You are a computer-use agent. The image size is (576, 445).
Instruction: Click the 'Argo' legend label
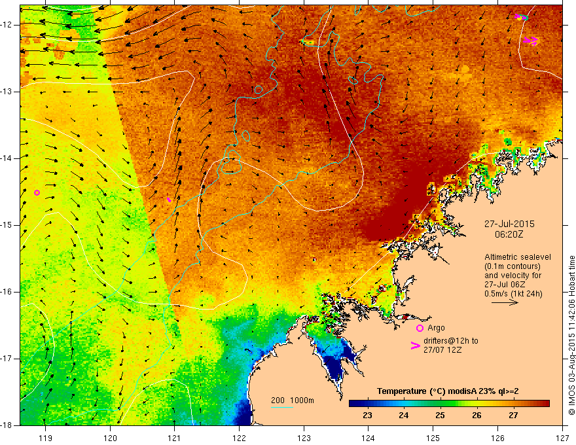point(436,328)
